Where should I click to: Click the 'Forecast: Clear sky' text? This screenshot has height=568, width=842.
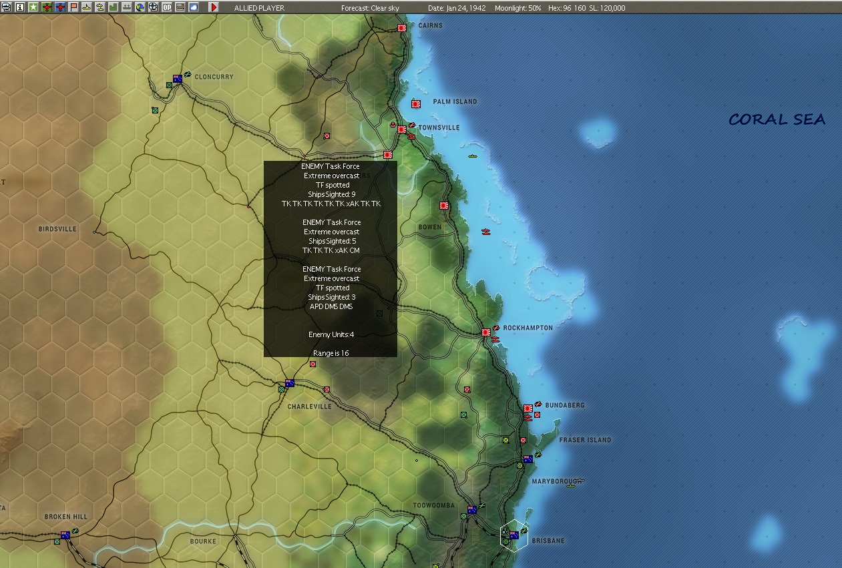[370, 8]
